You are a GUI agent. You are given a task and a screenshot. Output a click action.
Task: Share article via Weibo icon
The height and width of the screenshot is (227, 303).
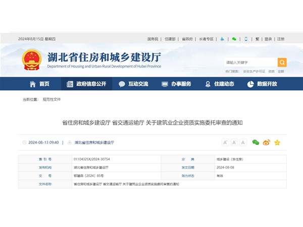point(267,142)
